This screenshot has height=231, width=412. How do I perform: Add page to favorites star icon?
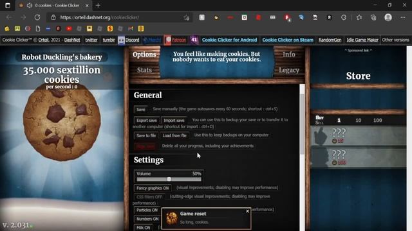[187, 17]
